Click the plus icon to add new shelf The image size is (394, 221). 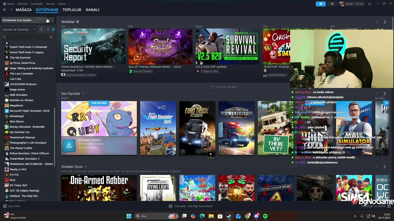(x=213, y=87)
